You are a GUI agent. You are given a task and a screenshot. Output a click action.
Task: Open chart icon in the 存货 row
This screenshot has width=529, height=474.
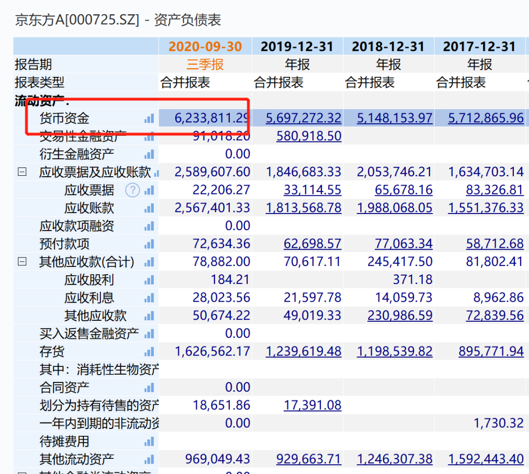[x=149, y=352]
